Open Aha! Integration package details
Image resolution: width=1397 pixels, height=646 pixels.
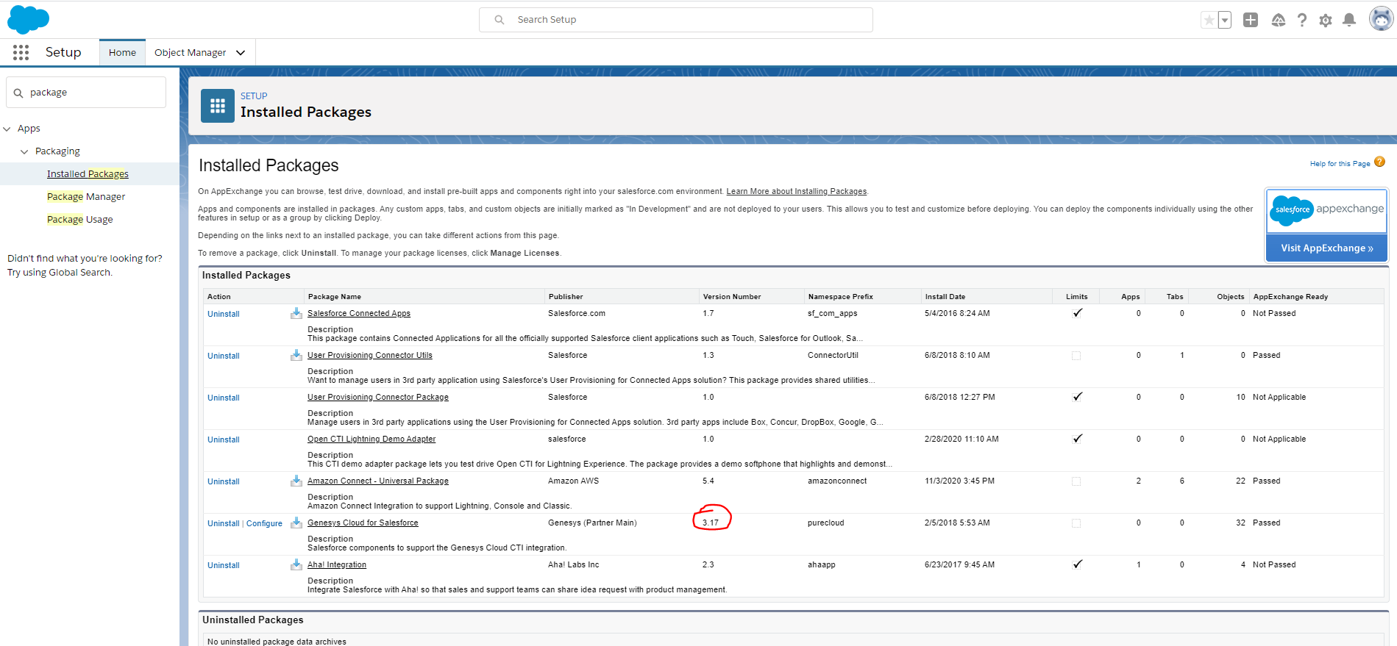(337, 564)
